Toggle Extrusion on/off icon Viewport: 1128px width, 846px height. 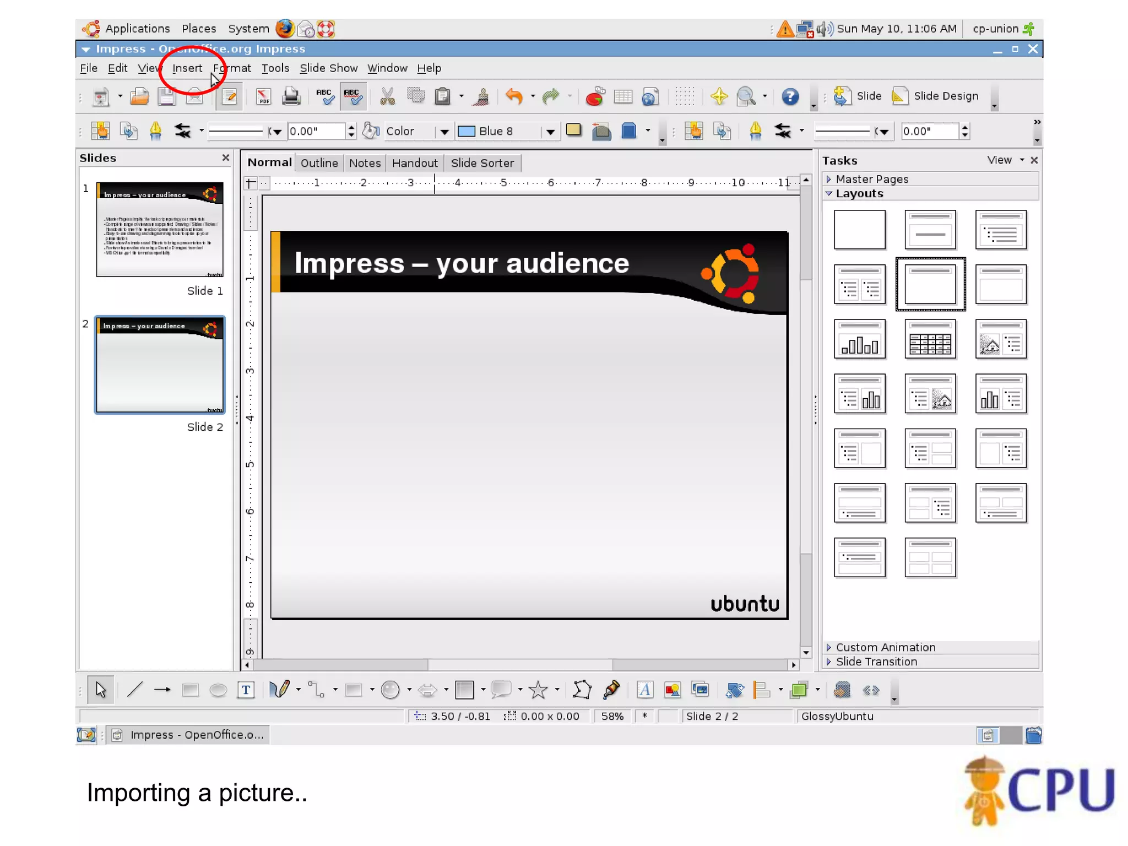841,690
